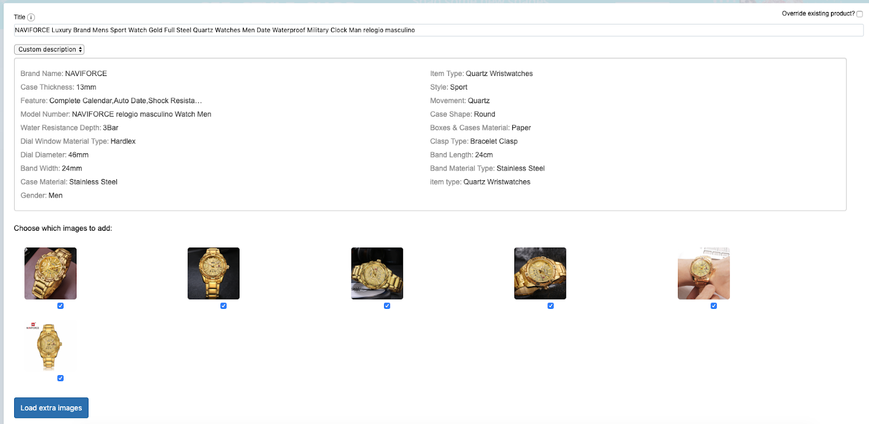Select the watch close-up with red strap background thumbnail
Image resolution: width=869 pixels, height=424 pixels.
point(51,274)
